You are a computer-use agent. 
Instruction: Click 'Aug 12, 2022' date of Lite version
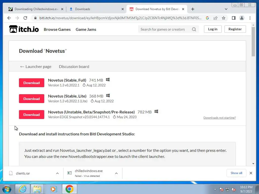click(x=104, y=101)
